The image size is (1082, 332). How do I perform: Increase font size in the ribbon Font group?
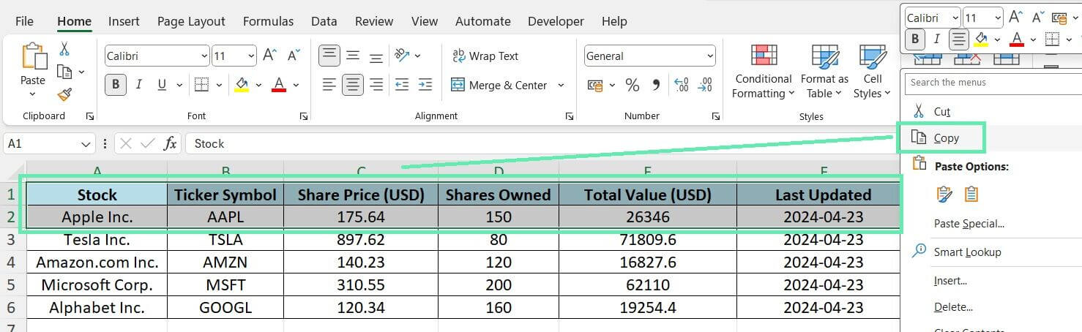pyautogui.click(x=269, y=56)
